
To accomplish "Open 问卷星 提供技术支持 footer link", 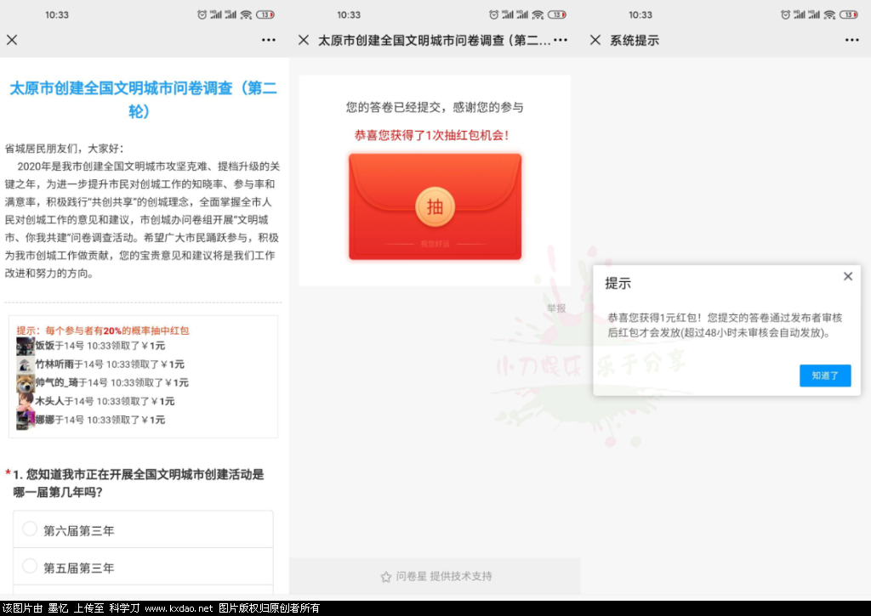I will click(x=443, y=576).
